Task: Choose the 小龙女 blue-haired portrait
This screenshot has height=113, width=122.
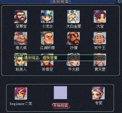Action: click(x=47, y=17)
